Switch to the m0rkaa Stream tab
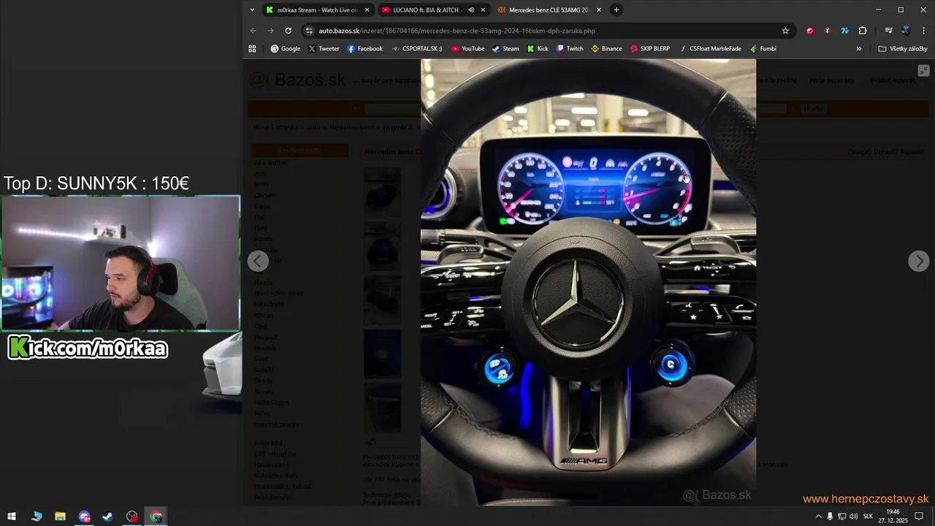Image resolution: width=935 pixels, height=526 pixels. pos(312,10)
